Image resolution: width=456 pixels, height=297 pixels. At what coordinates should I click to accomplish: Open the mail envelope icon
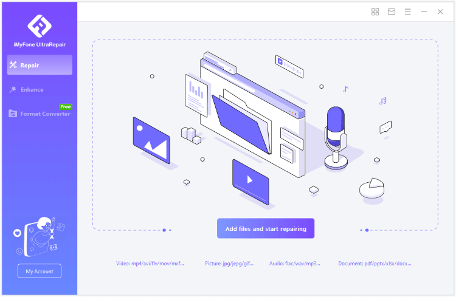pyautogui.click(x=392, y=12)
